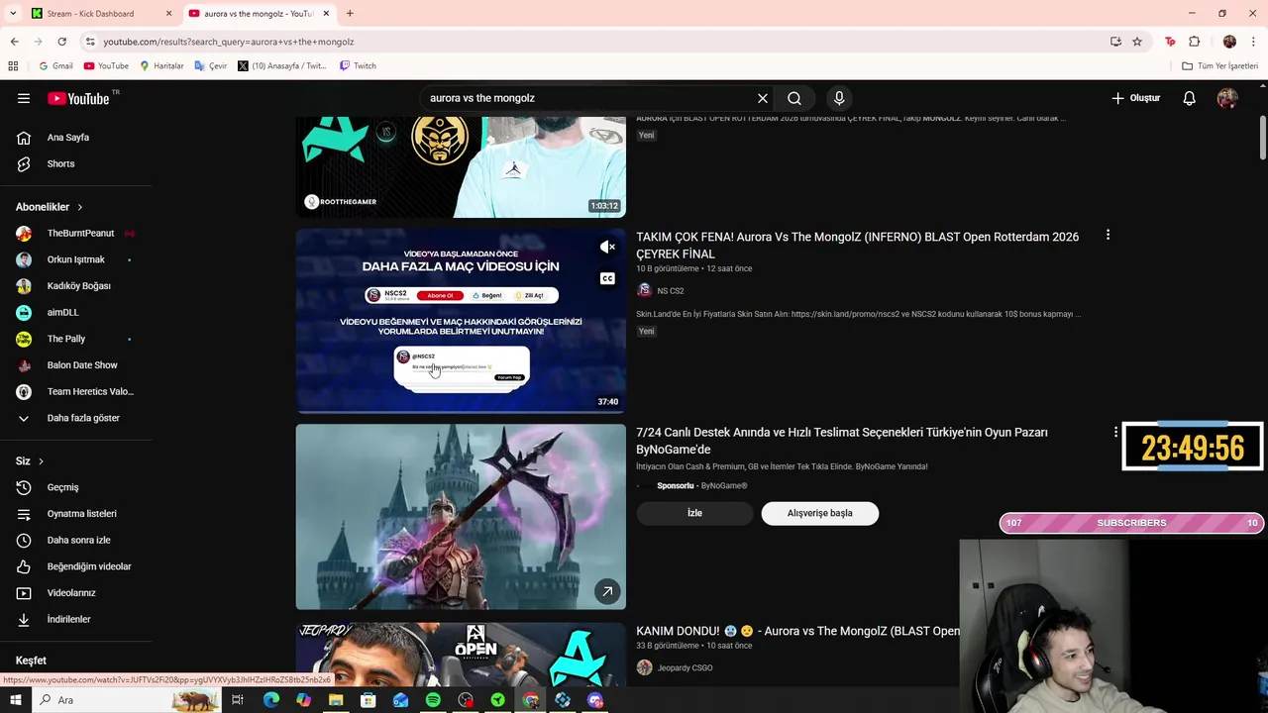The width and height of the screenshot is (1268, 713).
Task: Open a new browser tab
Action: pos(350,14)
